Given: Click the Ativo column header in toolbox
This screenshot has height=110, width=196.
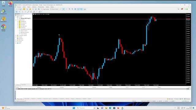Looking at the screenshot, I should point(18,87).
